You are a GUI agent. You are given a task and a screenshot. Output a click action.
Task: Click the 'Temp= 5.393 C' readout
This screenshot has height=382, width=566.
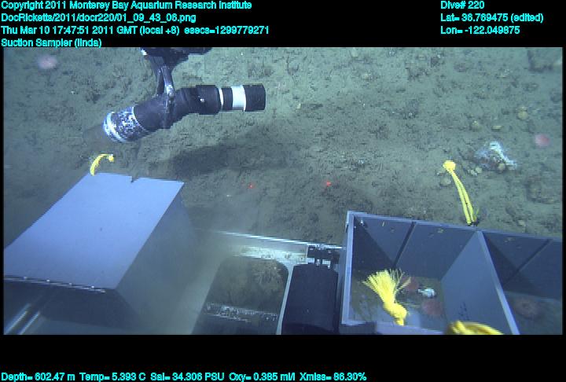(x=112, y=377)
